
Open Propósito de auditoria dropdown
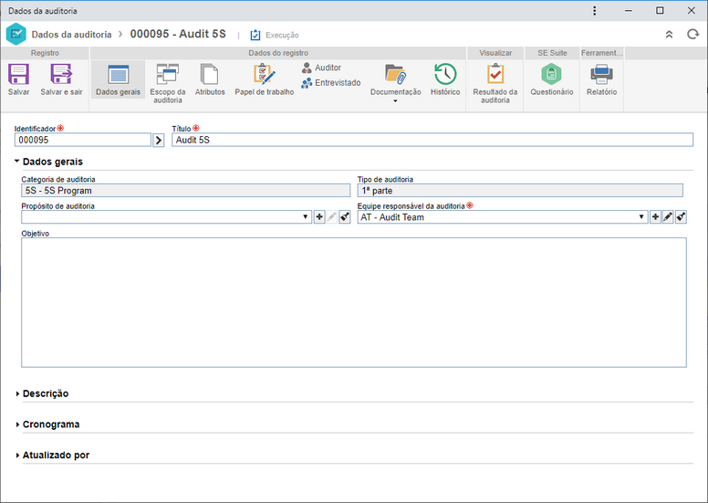pos(306,217)
